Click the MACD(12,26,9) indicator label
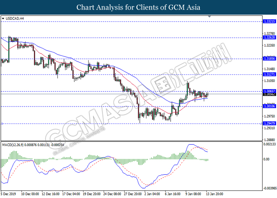 13,145
